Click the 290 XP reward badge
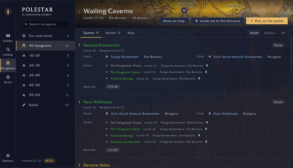 (113, 87)
